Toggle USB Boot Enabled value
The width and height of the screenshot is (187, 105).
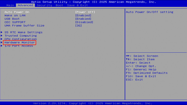click(83, 19)
